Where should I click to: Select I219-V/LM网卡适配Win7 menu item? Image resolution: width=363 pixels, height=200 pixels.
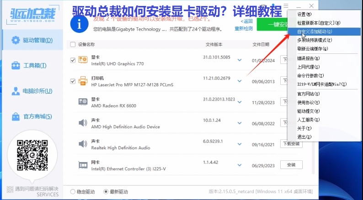pyautogui.click(x=324, y=84)
